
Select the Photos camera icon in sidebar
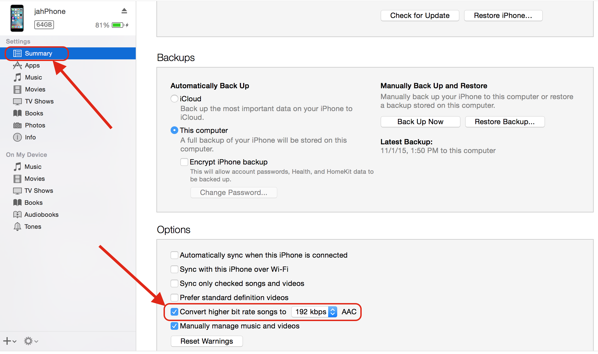pos(17,125)
